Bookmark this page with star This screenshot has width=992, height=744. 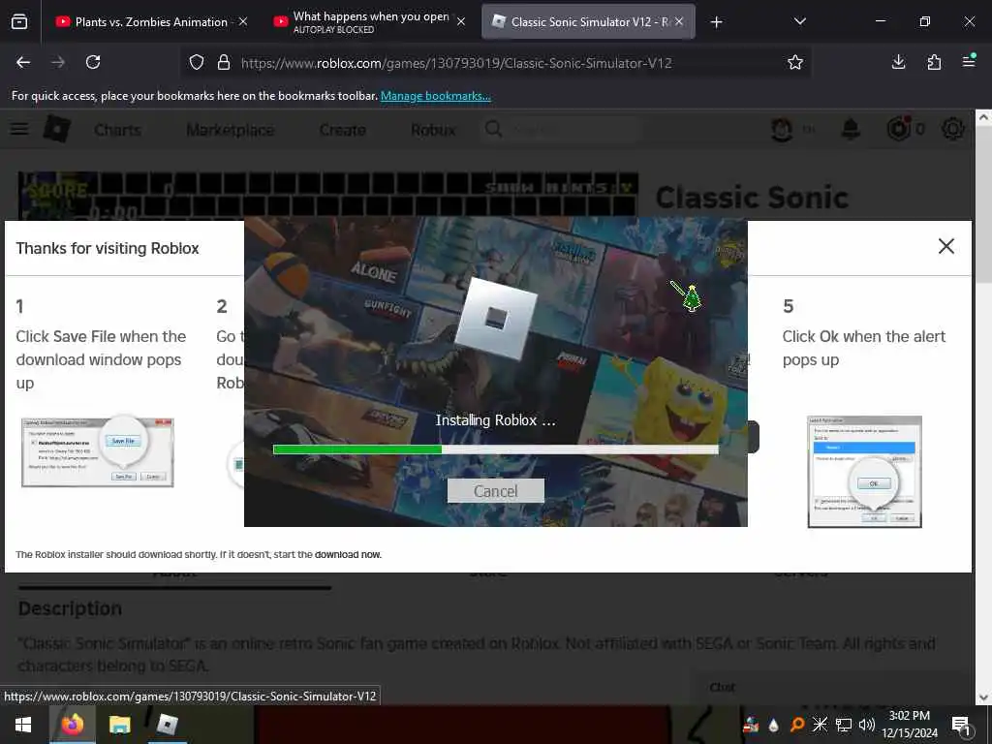point(795,62)
